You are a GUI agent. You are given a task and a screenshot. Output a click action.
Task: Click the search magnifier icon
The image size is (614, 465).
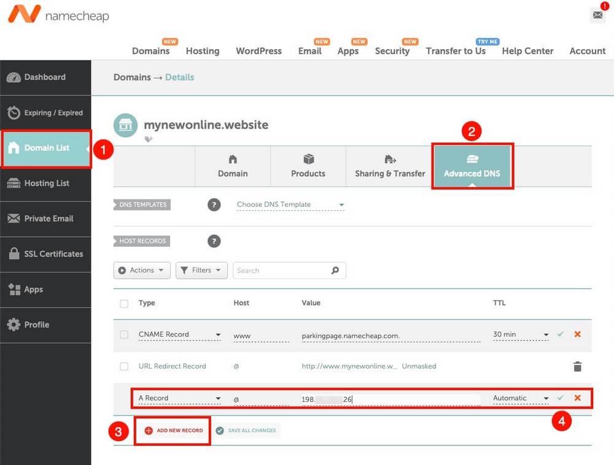point(335,271)
